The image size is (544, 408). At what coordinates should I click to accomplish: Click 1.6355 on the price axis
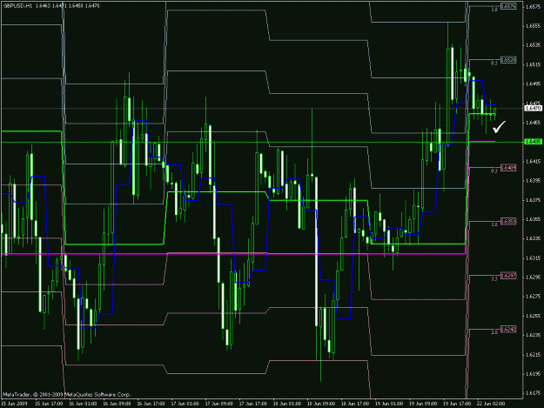(534, 219)
